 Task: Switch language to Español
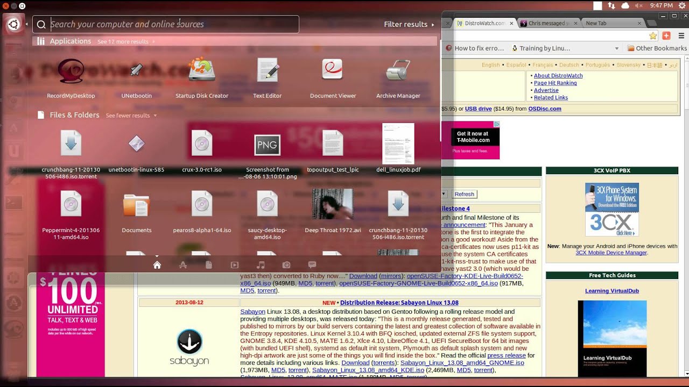516,65
